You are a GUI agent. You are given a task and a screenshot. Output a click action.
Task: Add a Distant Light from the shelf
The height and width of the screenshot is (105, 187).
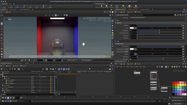pyautogui.click(x=123, y=6)
